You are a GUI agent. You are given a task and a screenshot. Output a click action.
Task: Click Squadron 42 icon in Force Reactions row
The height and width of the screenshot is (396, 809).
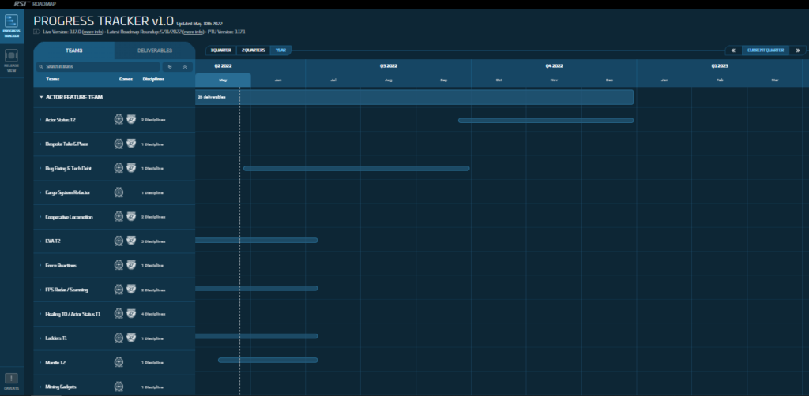click(131, 265)
